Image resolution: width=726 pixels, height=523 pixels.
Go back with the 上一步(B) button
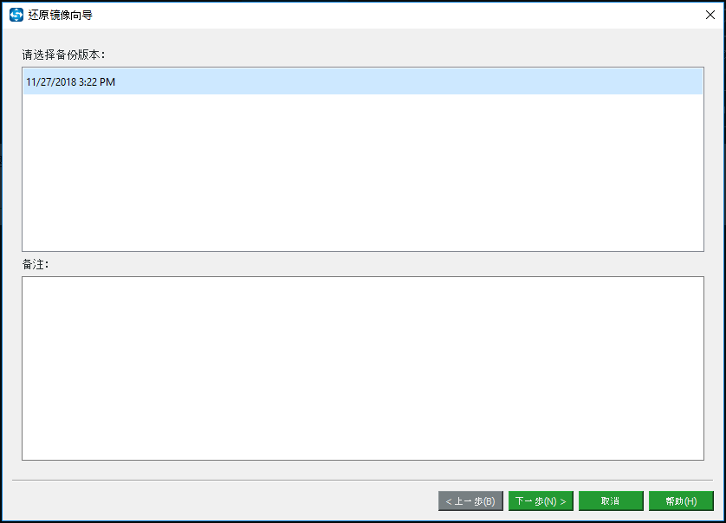(470, 500)
